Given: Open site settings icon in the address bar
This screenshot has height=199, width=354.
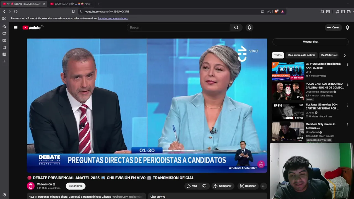Looking at the screenshot, I should click(x=81, y=12).
